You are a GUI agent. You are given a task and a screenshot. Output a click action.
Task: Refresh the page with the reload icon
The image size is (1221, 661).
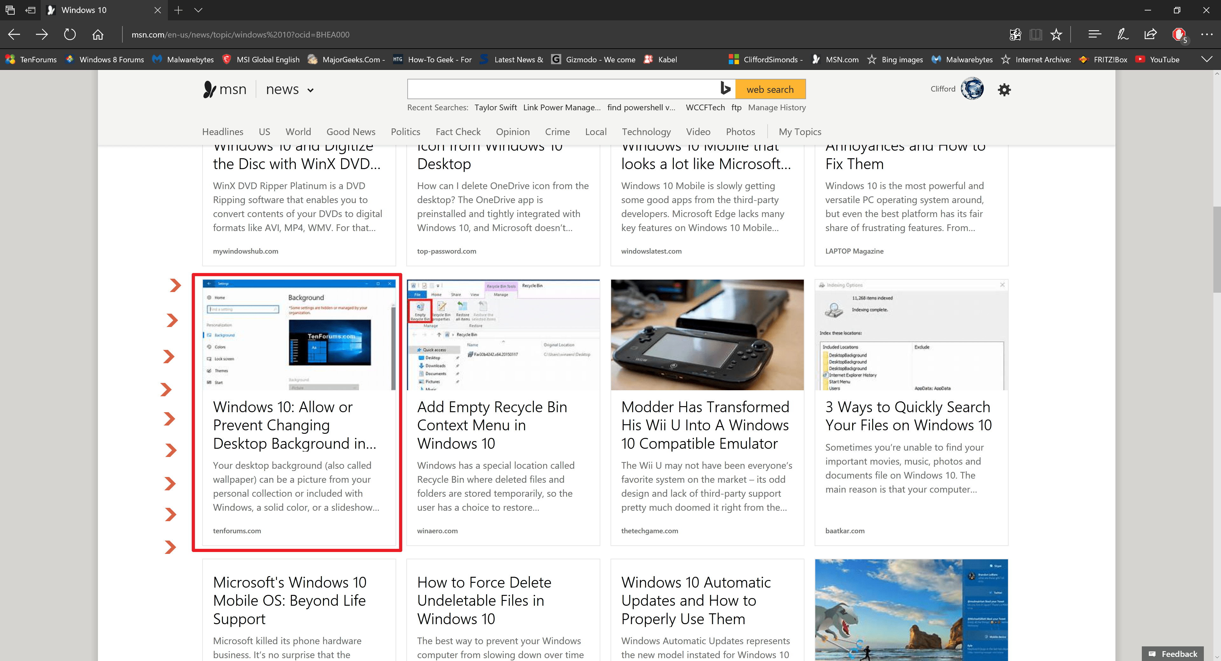[x=70, y=34]
